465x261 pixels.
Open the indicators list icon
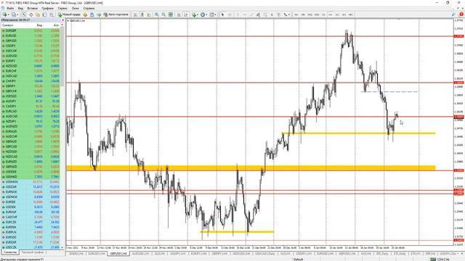coord(194,14)
